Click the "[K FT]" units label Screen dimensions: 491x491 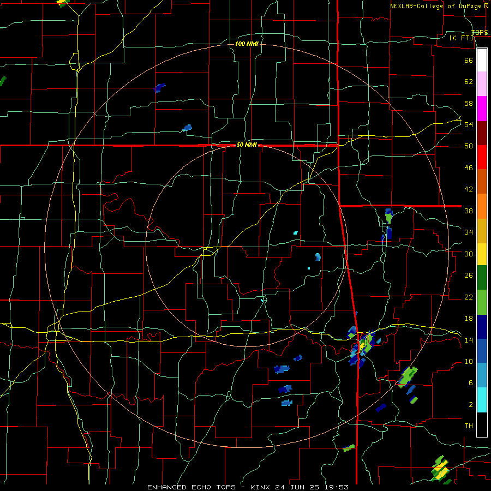coord(462,38)
